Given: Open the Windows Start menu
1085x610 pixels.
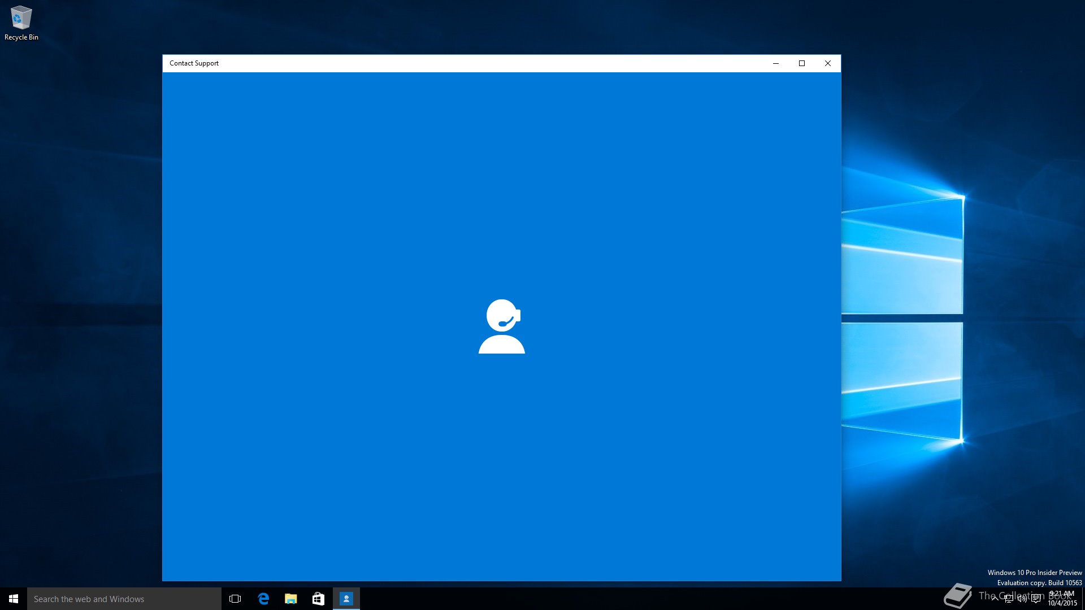Looking at the screenshot, I should pyautogui.click(x=14, y=599).
